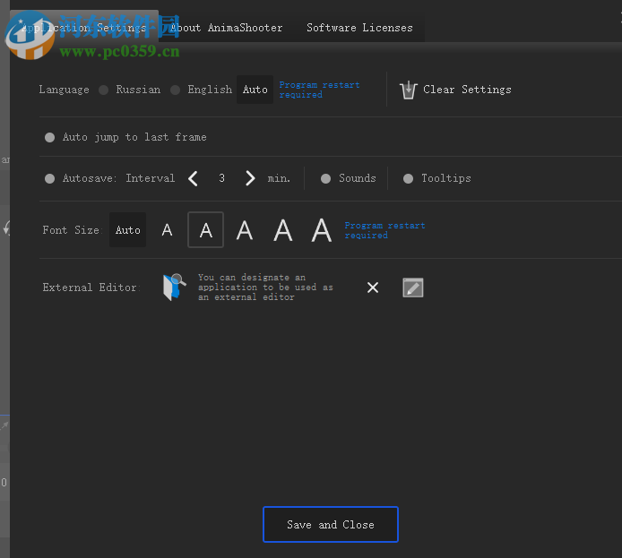Viewport: 622px width, 558px height.
Task: Click the autosave interval value 3
Action: pos(221,178)
